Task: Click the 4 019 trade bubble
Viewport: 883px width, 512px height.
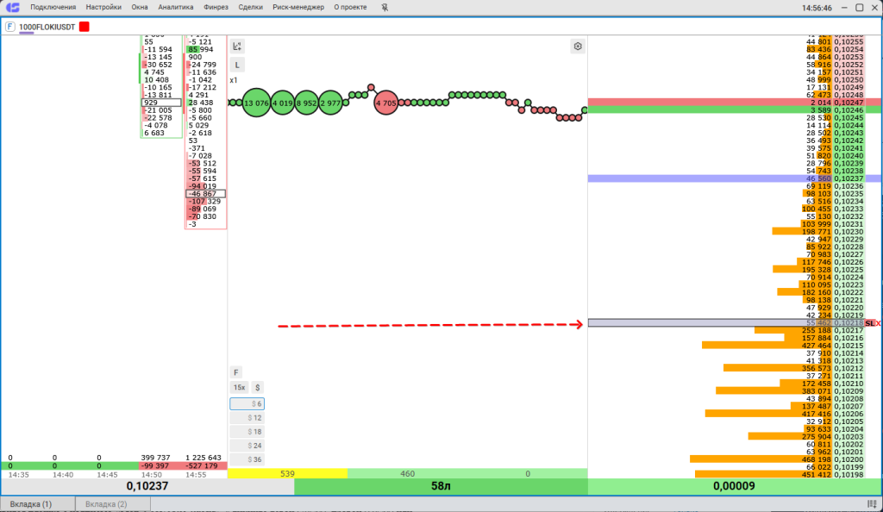Action: coord(283,103)
